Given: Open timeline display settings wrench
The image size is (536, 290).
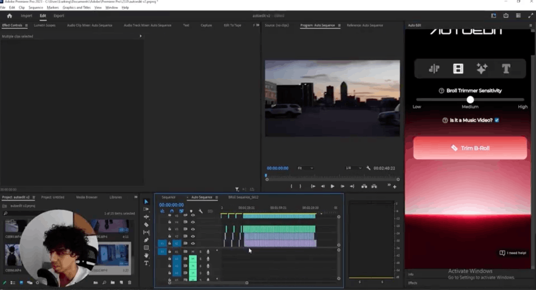Looking at the screenshot, I should [201, 211].
